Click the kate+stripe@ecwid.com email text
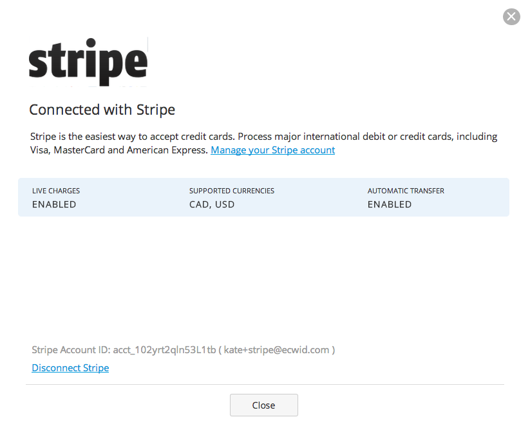The height and width of the screenshot is (437, 530). coord(276,350)
